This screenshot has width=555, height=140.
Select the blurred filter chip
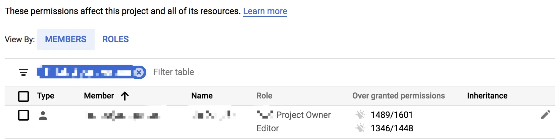click(86, 72)
